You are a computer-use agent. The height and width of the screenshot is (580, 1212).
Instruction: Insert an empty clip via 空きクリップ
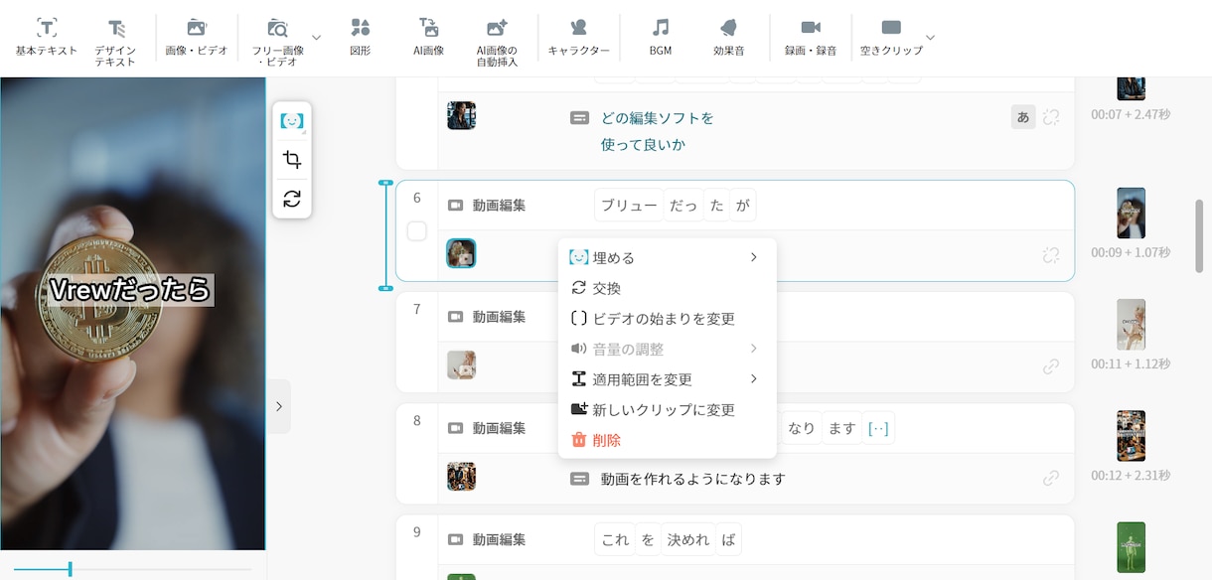[x=891, y=37]
